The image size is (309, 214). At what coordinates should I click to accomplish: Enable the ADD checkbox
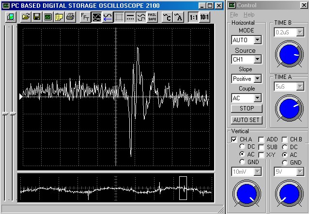pos(262,139)
